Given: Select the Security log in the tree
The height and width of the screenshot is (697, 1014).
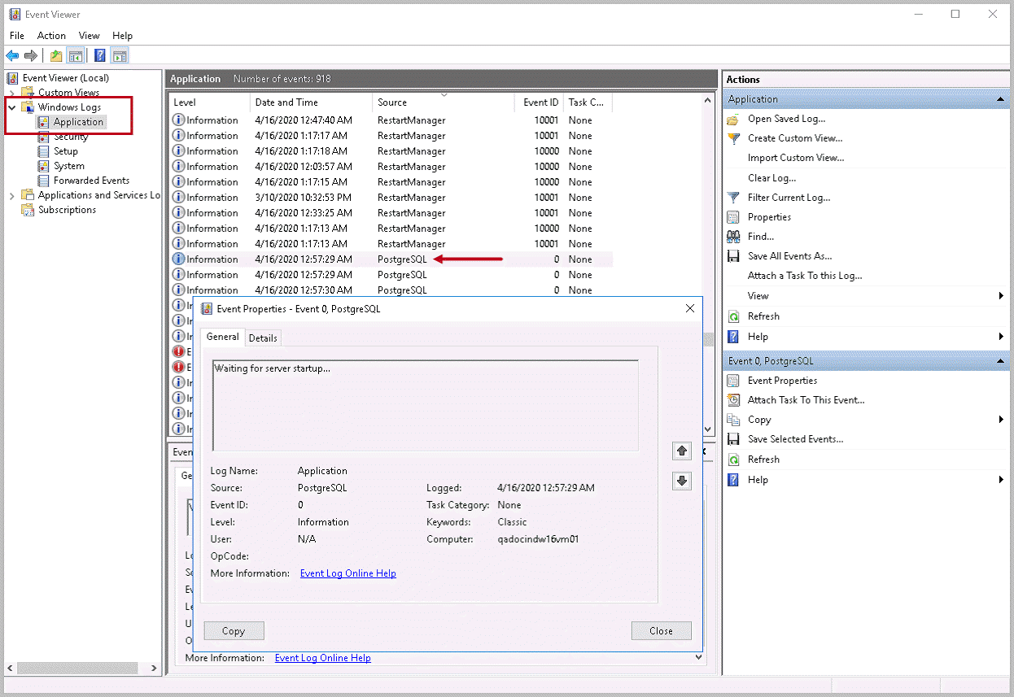Looking at the screenshot, I should [70, 136].
